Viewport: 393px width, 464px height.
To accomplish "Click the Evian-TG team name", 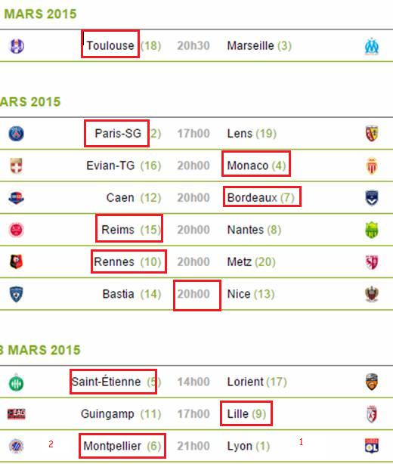I will pyautogui.click(x=110, y=165).
